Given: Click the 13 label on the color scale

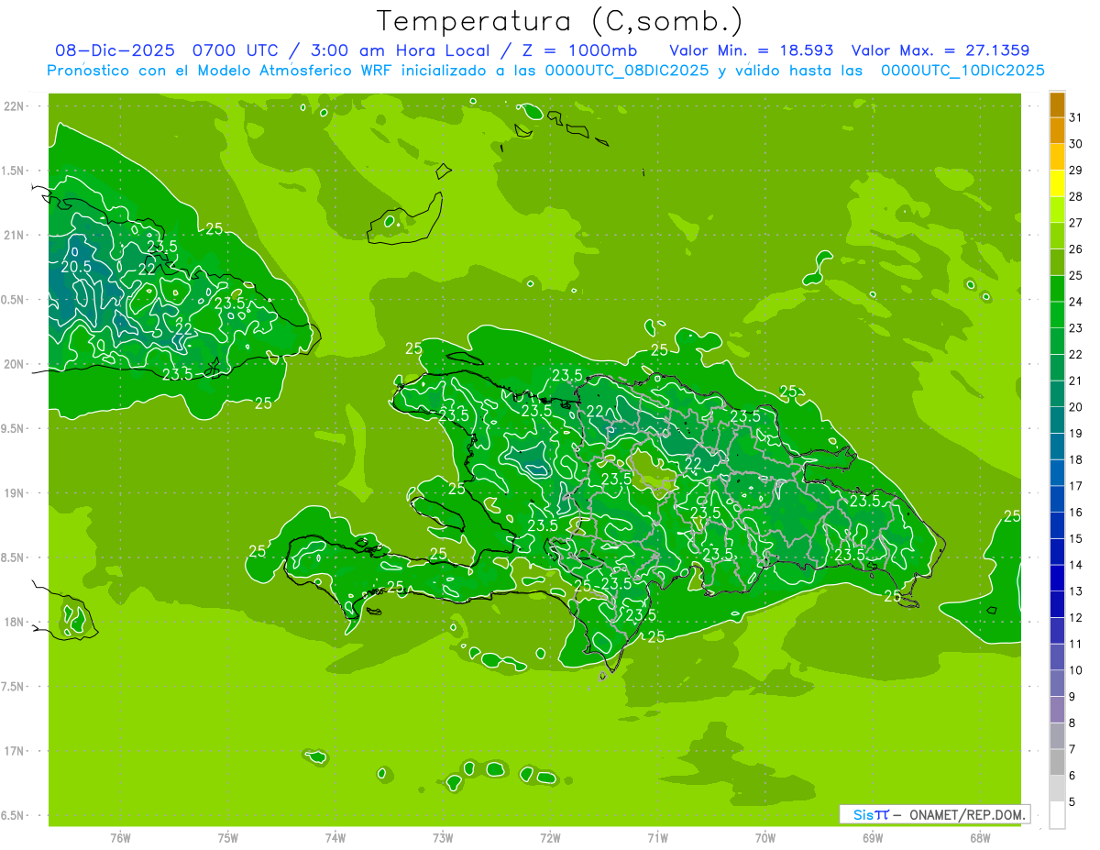Looking at the screenshot, I should [x=1075, y=591].
